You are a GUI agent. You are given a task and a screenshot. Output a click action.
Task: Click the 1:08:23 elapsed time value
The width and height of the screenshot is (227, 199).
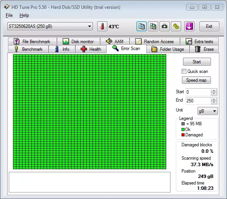(x=205, y=188)
